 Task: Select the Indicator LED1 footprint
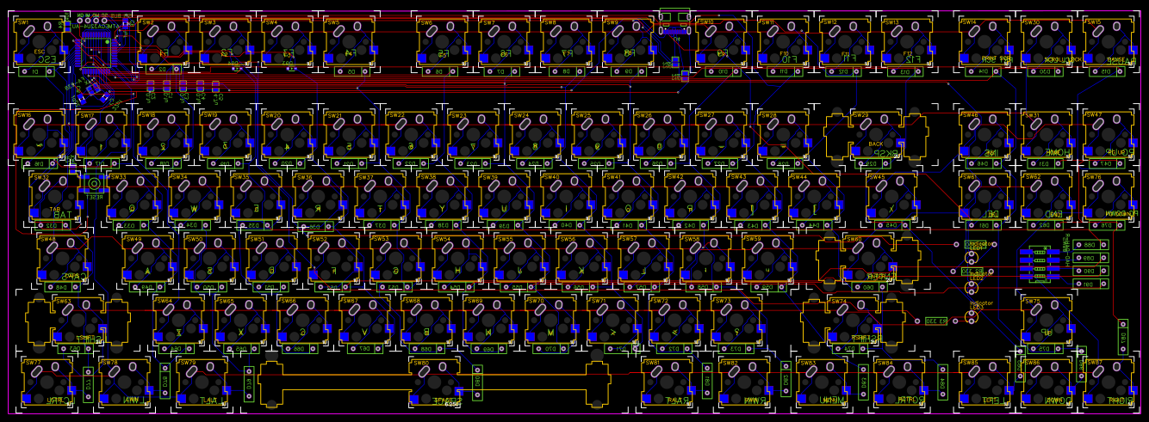click(972, 257)
